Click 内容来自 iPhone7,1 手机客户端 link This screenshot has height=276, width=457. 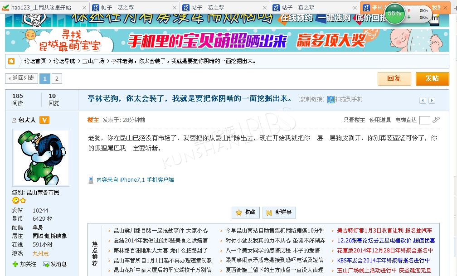point(135,180)
